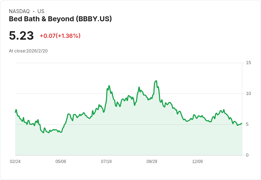Viewport: 261px width, 180px height.
Task: Select the 09/29 date on the time axis
Action: (x=152, y=162)
